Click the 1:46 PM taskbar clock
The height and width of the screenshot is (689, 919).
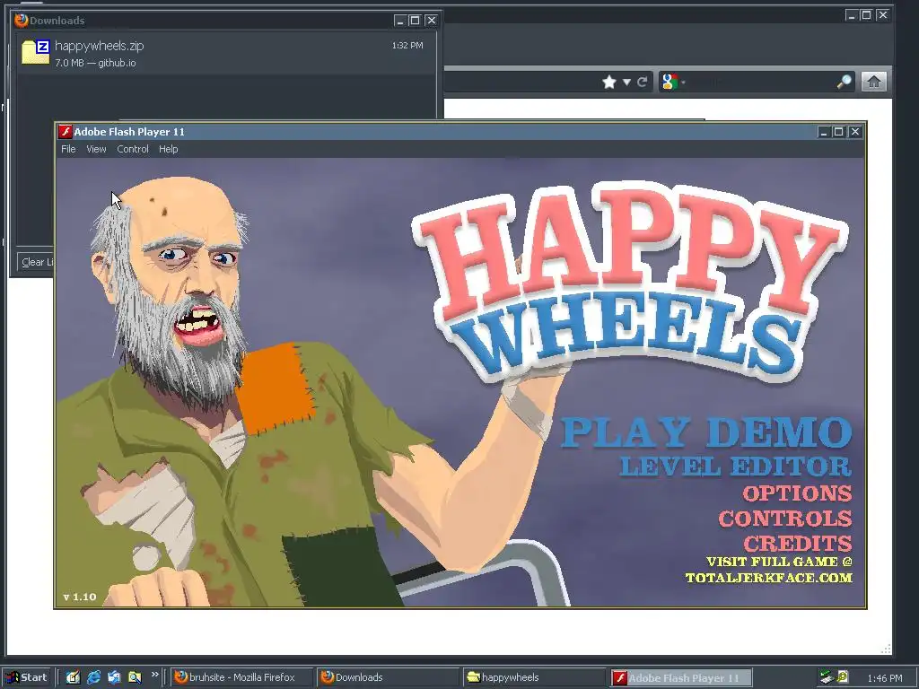(884, 678)
